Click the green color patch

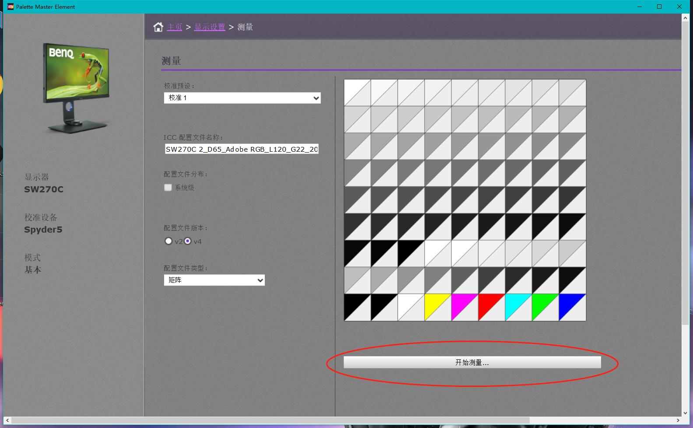[545, 307]
